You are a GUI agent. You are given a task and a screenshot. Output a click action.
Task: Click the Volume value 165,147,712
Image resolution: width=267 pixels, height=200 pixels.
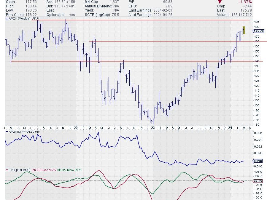click(241, 15)
